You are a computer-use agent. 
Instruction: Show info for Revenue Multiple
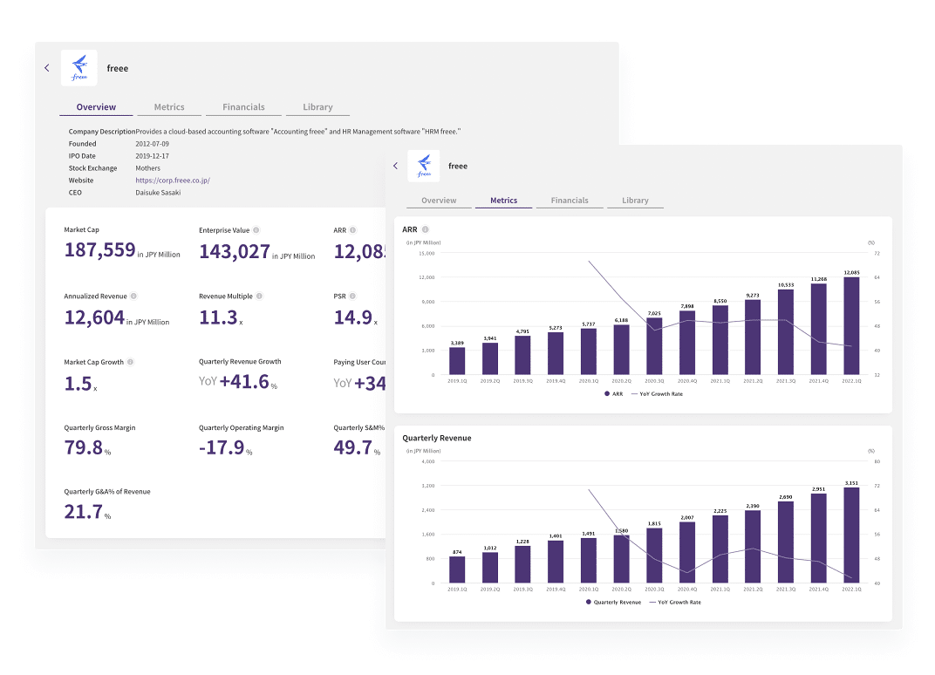pos(259,297)
